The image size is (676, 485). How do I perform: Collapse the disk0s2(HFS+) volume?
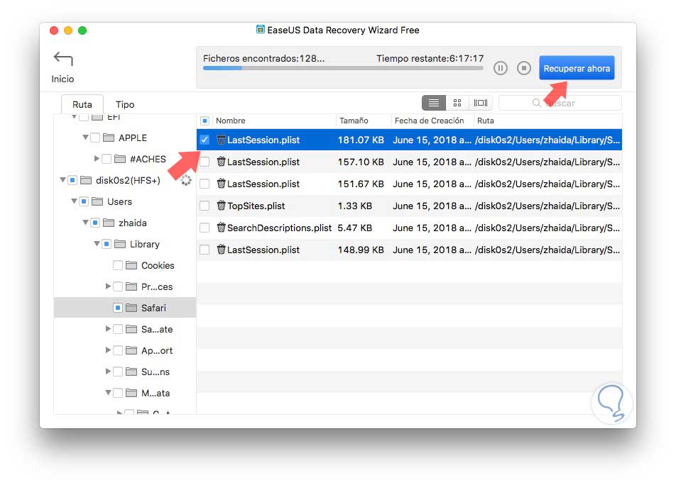click(63, 180)
